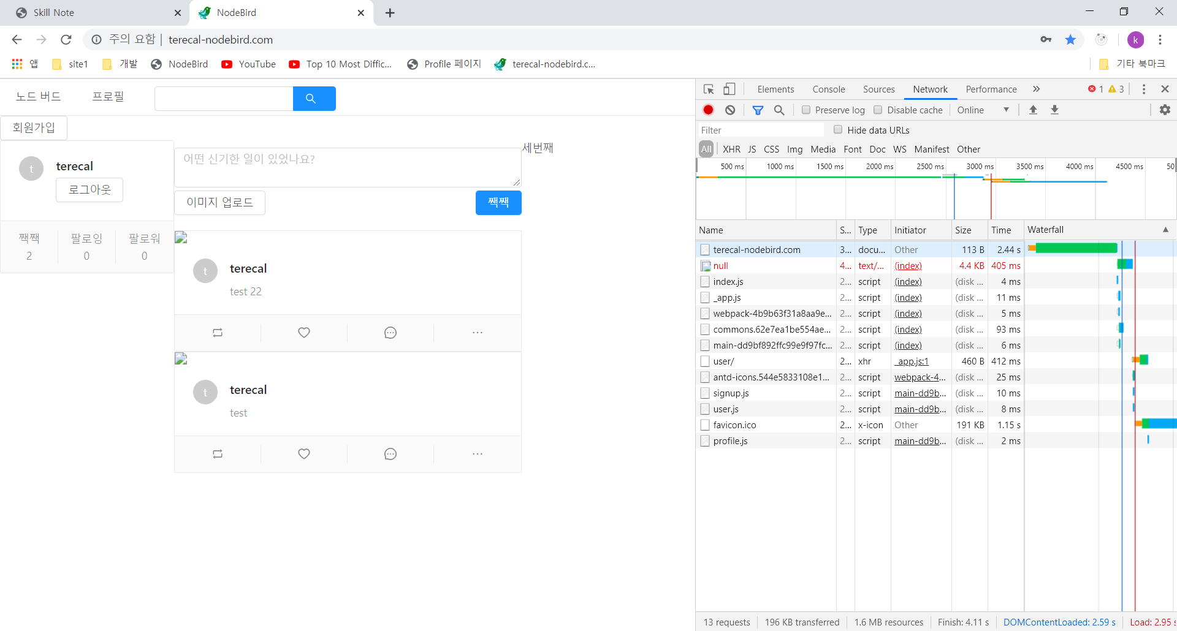Filter network requests by Font
1177x631 pixels.
tap(852, 149)
